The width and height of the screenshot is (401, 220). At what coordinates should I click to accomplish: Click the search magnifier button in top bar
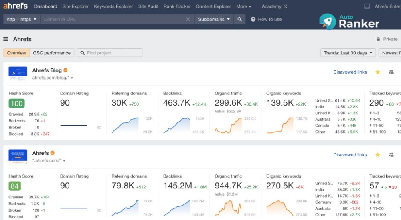(239, 19)
